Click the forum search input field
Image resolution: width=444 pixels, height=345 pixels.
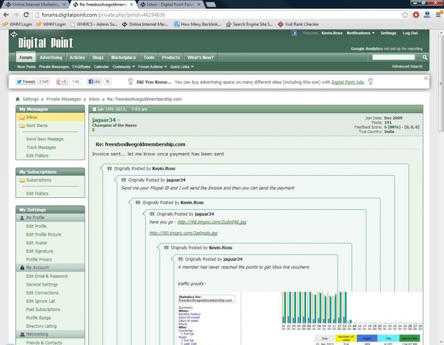(393, 58)
